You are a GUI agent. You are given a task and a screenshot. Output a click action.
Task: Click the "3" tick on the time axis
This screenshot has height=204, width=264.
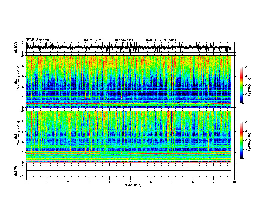89,182
